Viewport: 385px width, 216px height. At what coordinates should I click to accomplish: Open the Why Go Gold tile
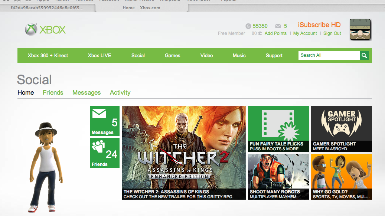342,177
